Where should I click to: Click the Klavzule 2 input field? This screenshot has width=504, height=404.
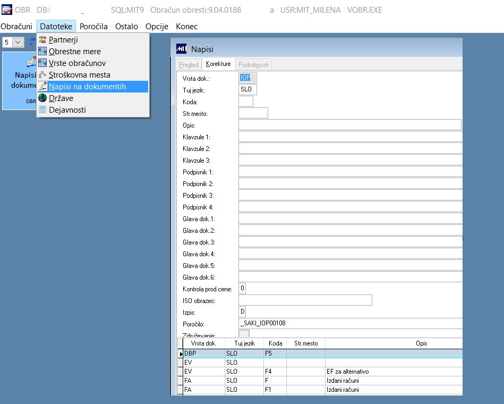(x=351, y=148)
